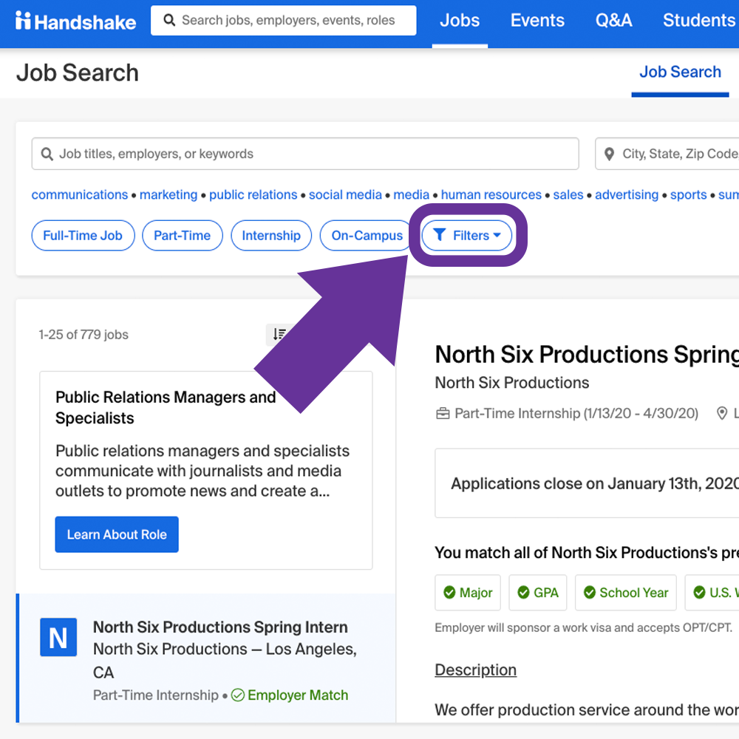
Task: Click magnifier icon in job keywords field
Action: [47, 154]
